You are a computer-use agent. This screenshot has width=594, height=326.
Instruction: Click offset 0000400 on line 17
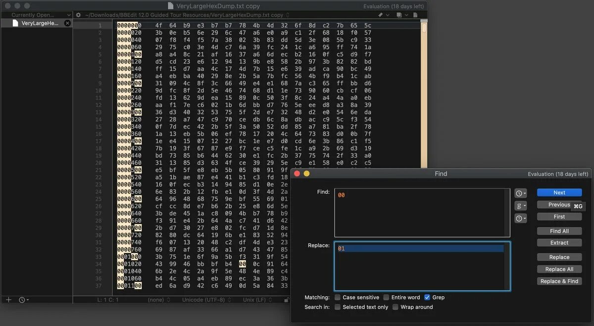pos(129,141)
